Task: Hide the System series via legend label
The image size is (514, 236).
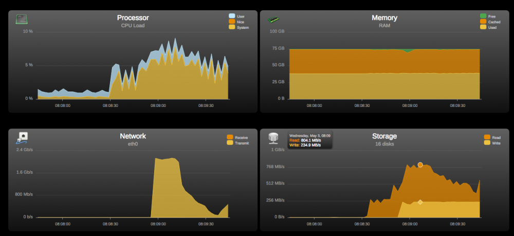Action: coord(243,28)
